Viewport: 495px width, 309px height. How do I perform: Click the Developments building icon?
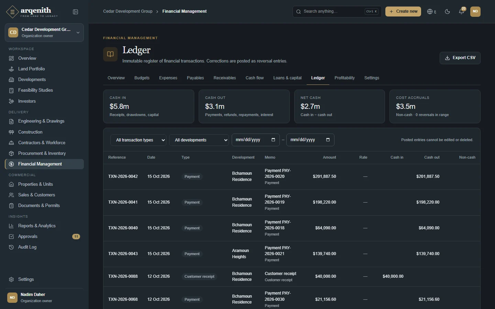tap(11, 80)
